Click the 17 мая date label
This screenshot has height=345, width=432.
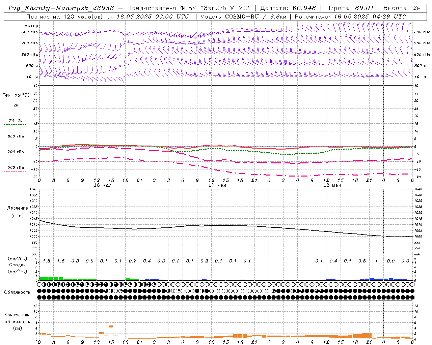click(217, 185)
